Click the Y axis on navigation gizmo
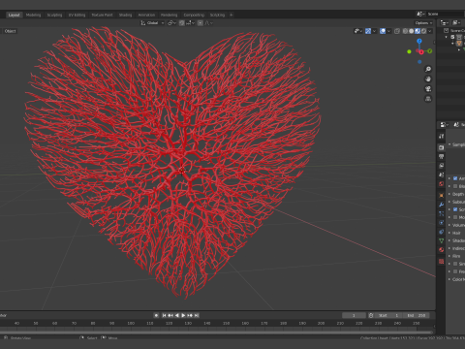This screenshot has width=465, height=349. (x=429, y=51)
